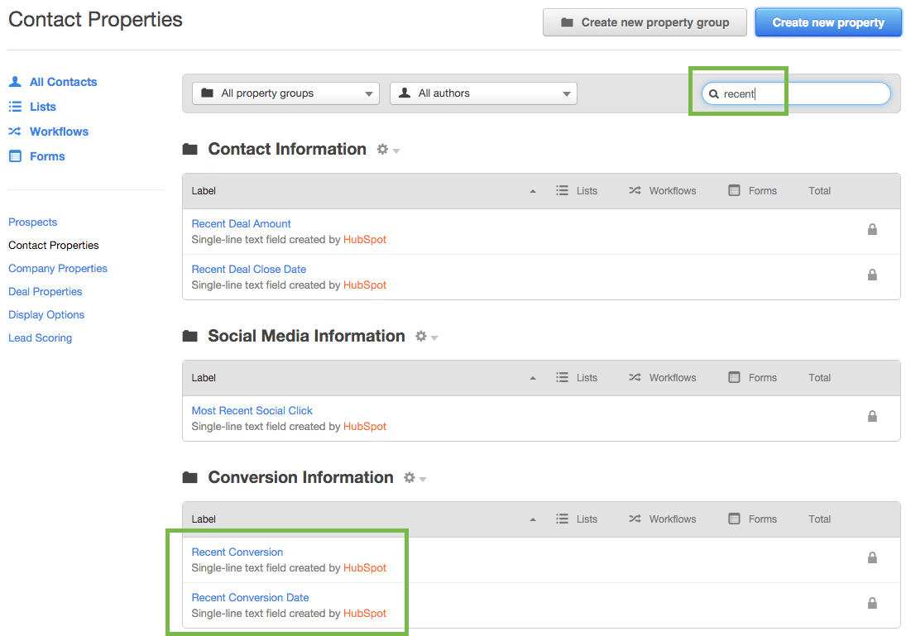Click the search magnifier icon
This screenshot has height=636, width=906.
[x=714, y=93]
